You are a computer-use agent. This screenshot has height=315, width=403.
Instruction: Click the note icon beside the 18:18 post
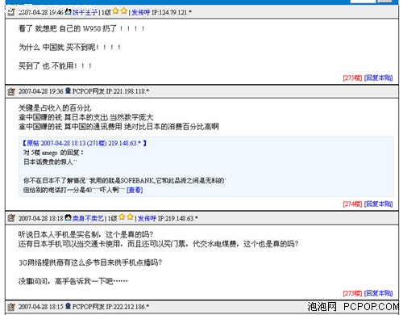(x=11, y=218)
